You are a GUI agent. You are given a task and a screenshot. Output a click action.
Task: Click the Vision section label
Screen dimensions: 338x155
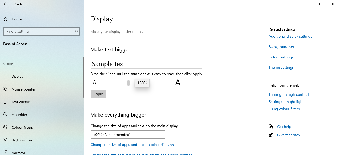click(8, 64)
